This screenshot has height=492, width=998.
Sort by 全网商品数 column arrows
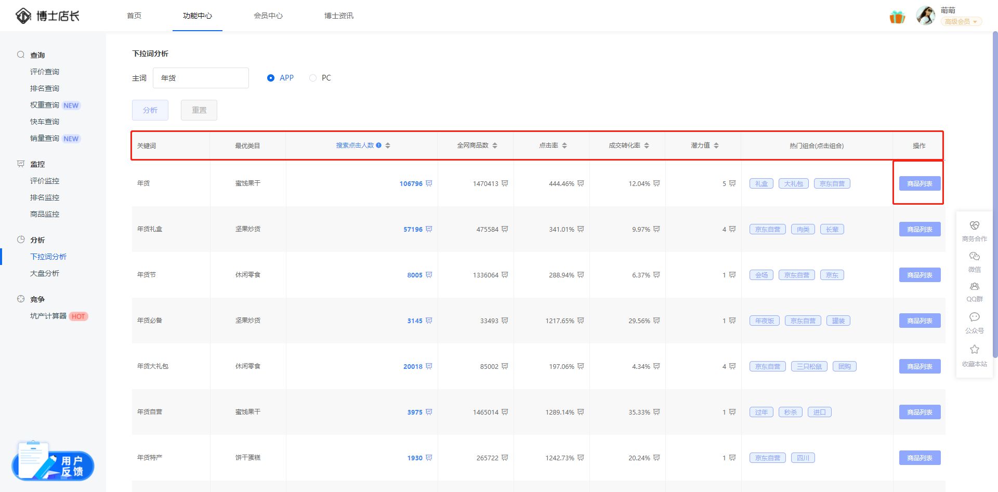[x=495, y=145]
